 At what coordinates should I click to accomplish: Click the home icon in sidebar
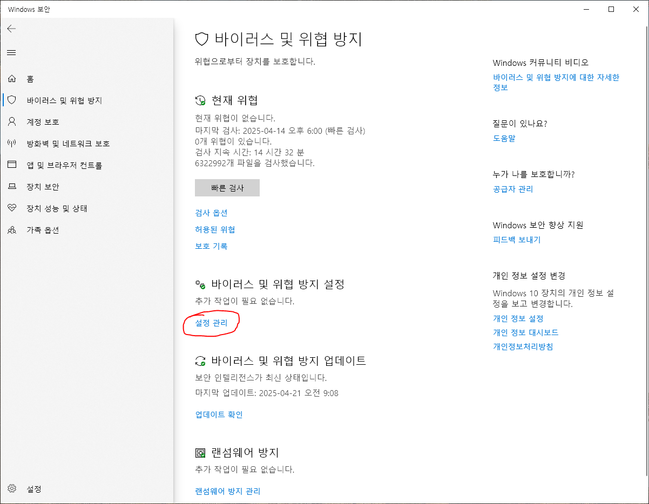pyautogui.click(x=12, y=79)
